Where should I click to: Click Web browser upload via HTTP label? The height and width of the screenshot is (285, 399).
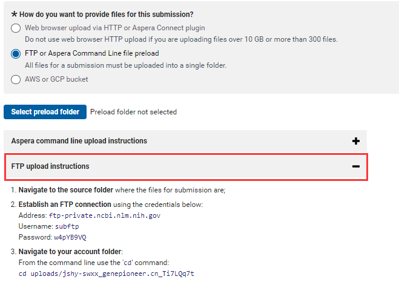pos(115,28)
